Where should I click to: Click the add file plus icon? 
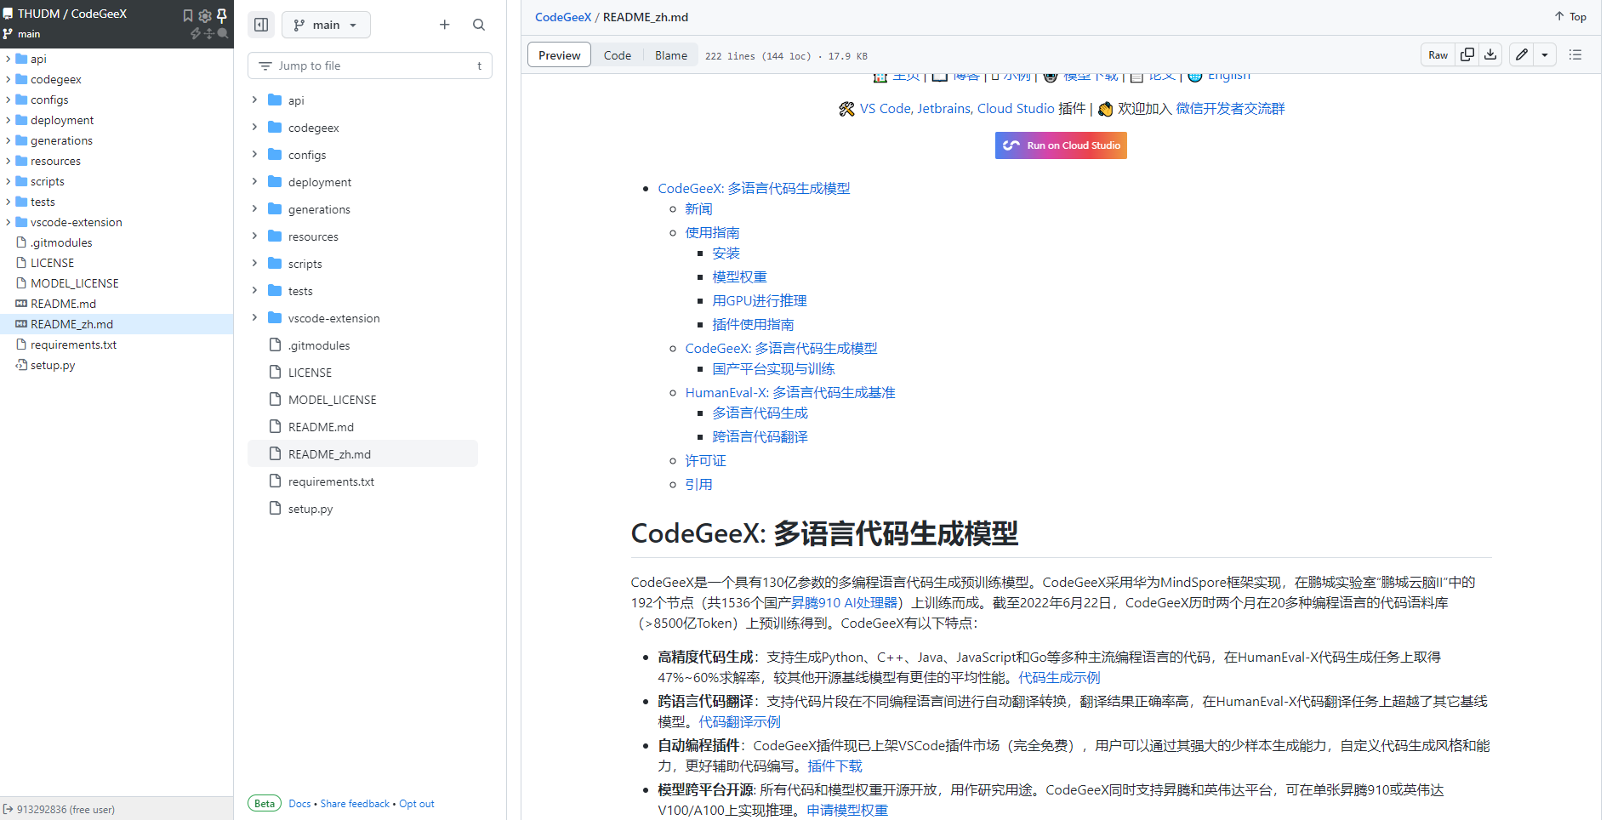444,25
